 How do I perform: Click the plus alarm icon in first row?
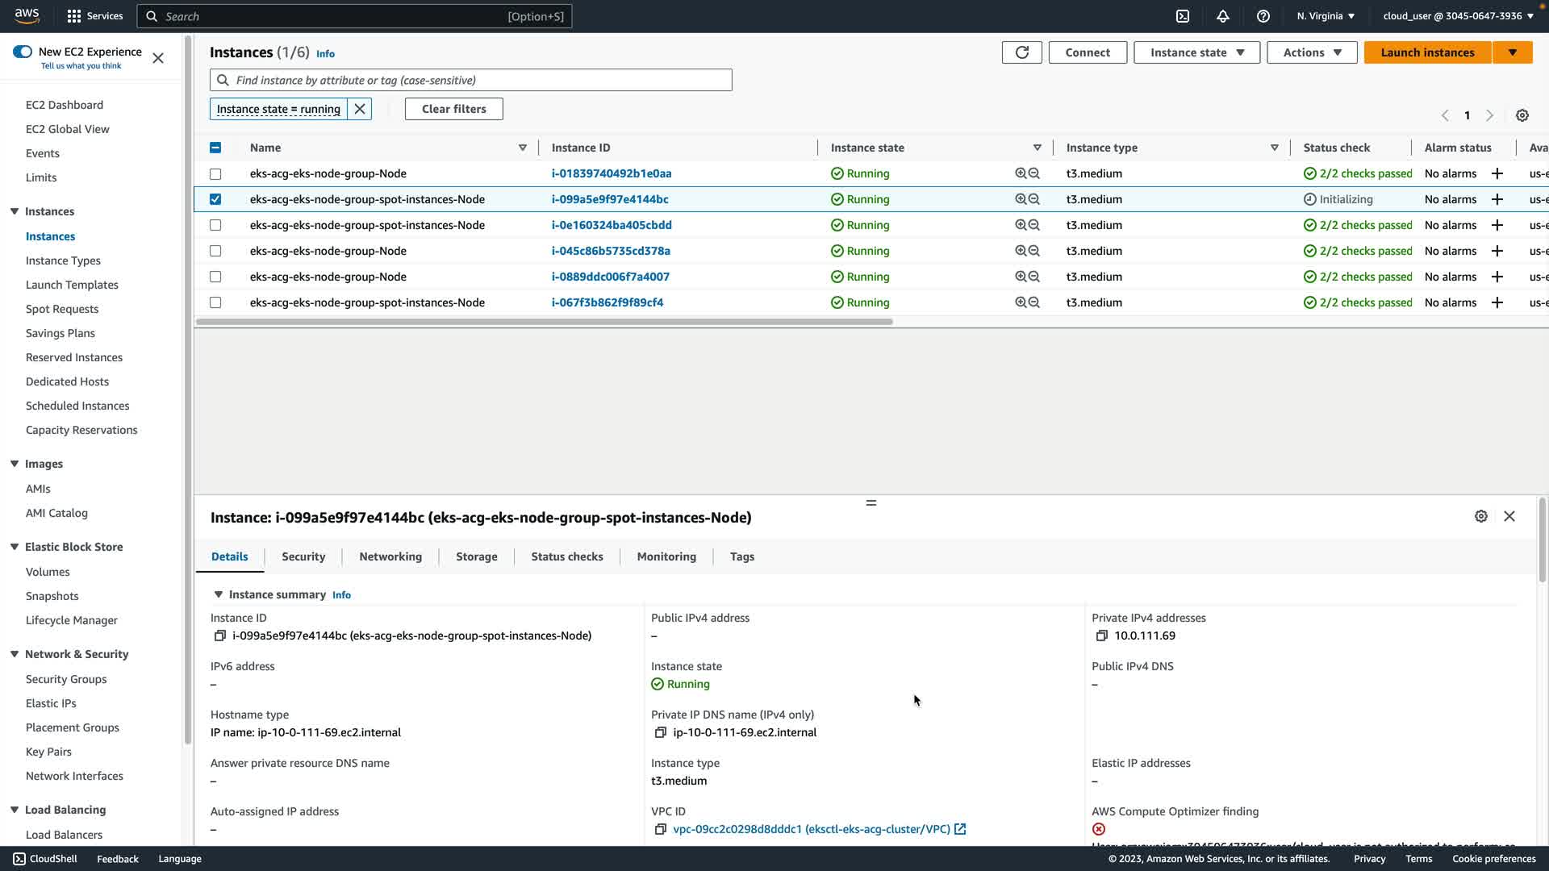(1497, 173)
